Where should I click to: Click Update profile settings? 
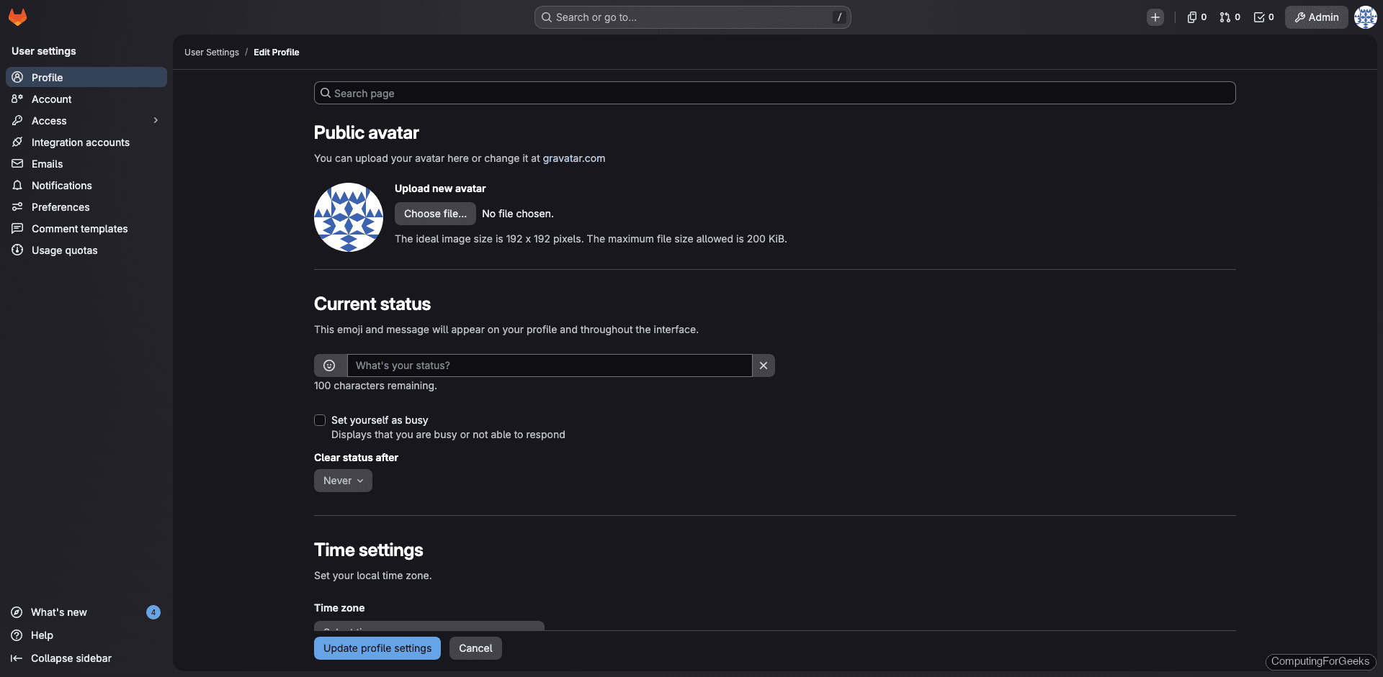377,648
